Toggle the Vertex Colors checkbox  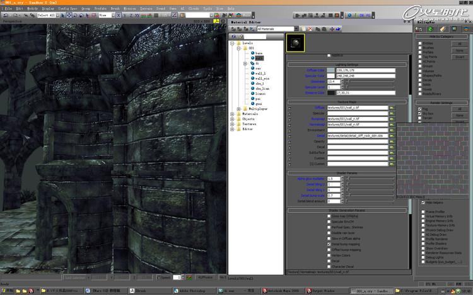pos(329,255)
